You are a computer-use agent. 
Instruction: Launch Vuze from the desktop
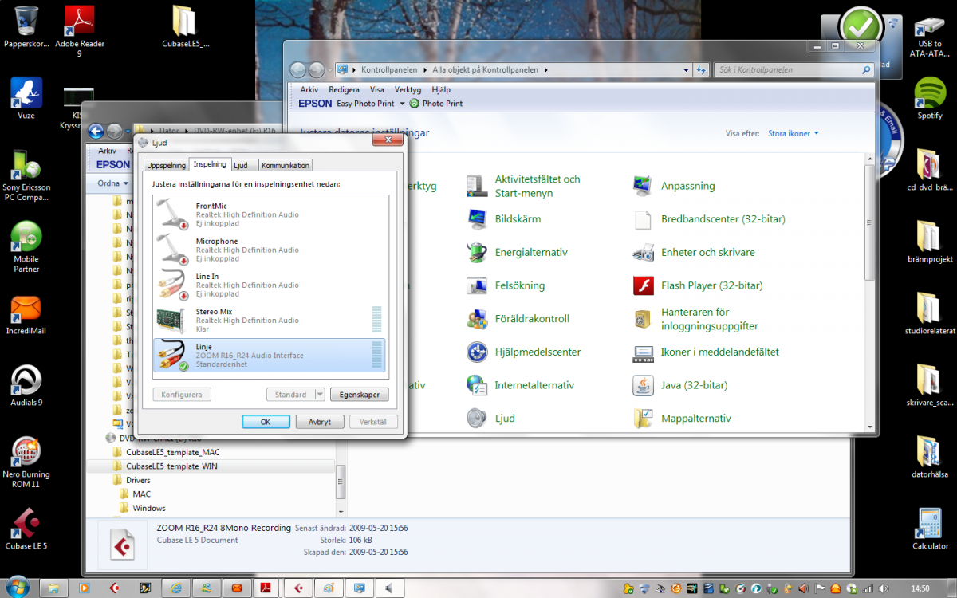point(26,97)
